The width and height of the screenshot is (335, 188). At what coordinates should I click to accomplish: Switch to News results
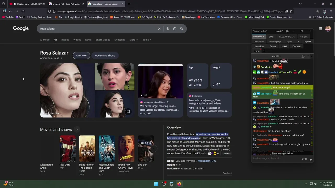point(88,40)
